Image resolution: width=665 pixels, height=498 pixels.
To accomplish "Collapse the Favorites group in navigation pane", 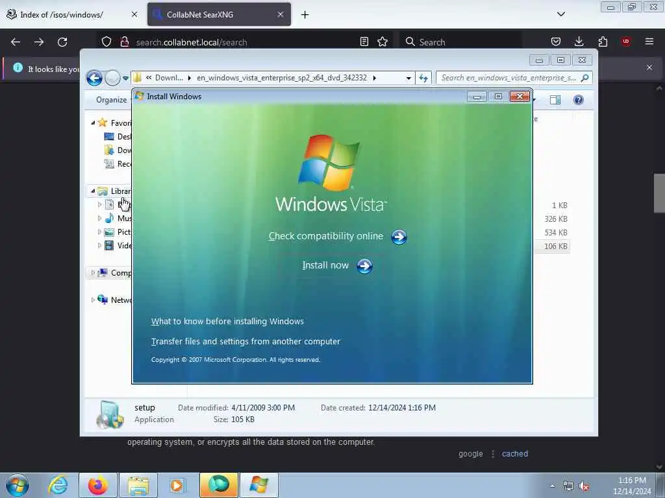I will (93, 123).
